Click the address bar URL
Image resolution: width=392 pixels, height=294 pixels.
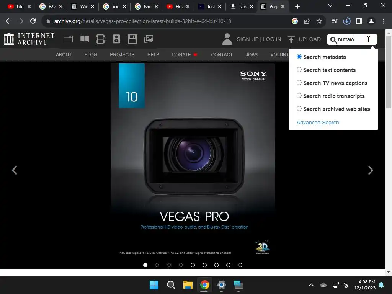coord(142,21)
